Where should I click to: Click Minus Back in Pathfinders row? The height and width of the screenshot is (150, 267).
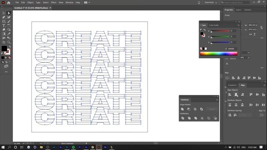215,118
